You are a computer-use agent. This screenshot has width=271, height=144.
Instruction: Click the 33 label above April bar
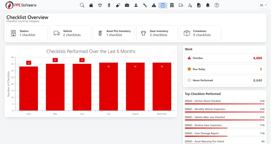point(29,63)
